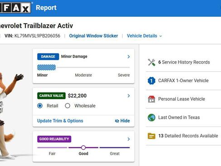Select the Retail value radio button
Image resolution: width=221 pixels, height=166 pixels.
[40, 106]
